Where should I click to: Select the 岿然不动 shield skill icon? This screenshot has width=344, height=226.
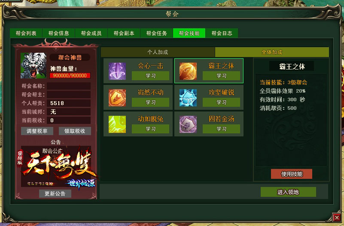pyautogui.click(x=117, y=98)
